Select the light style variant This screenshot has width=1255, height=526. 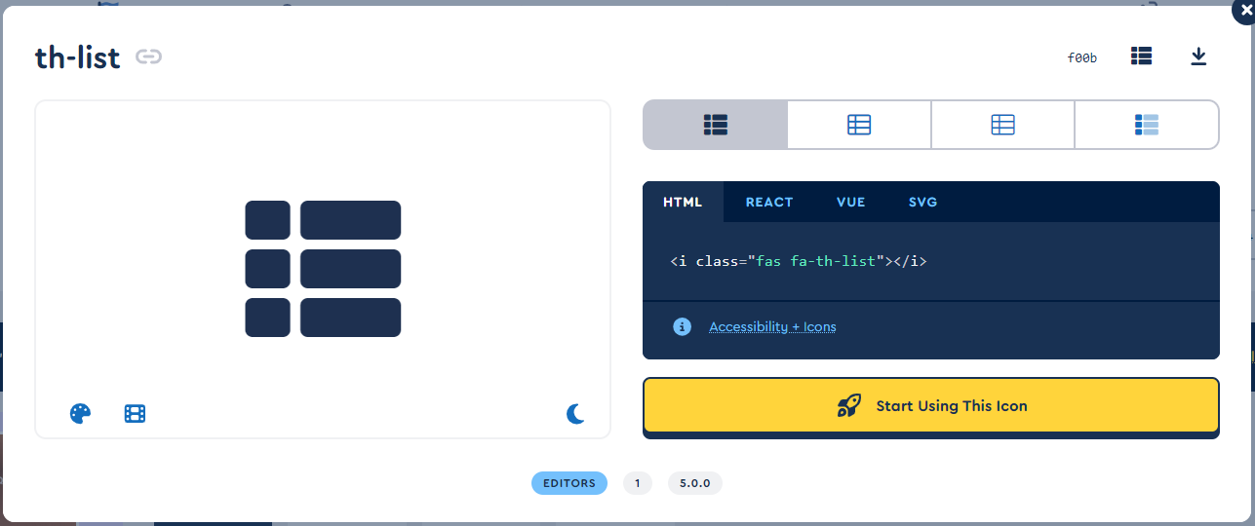[x=1002, y=125]
